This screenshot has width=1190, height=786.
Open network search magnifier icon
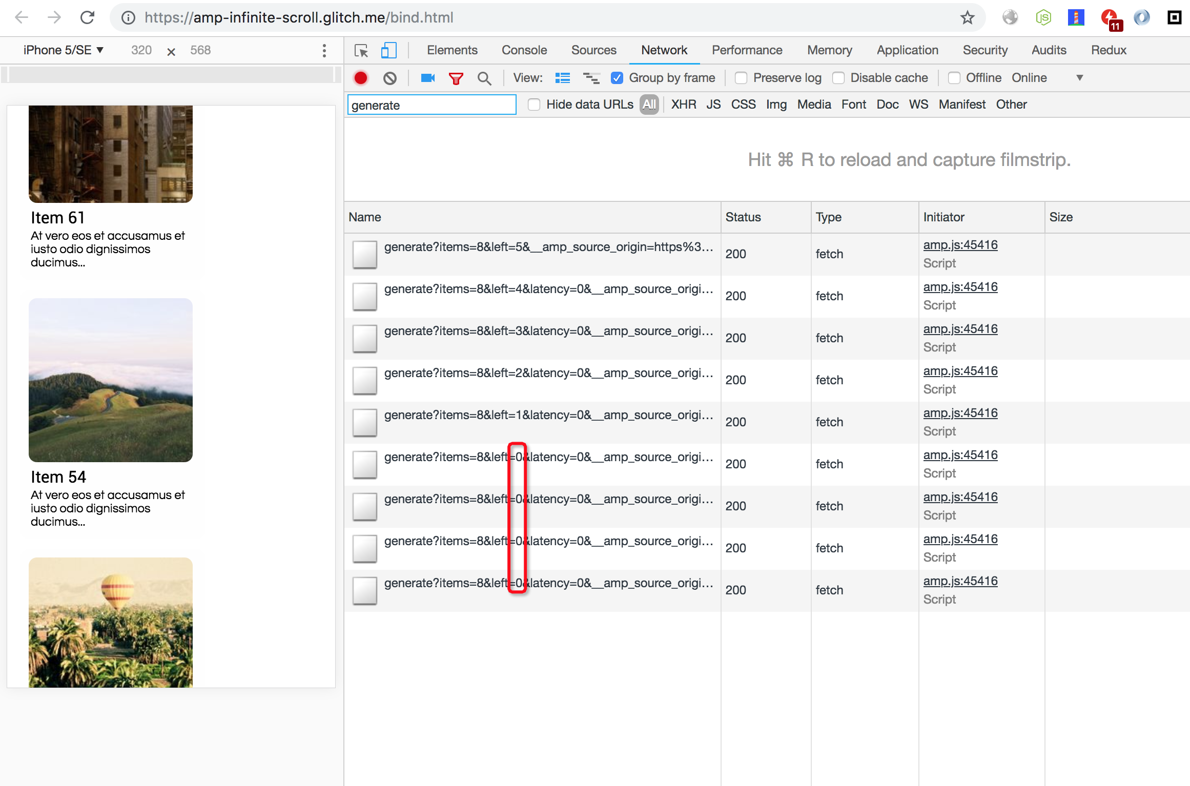[484, 78]
